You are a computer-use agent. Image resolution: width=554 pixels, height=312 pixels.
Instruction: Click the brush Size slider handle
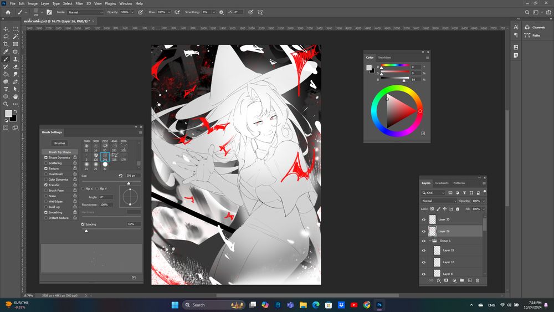(x=129, y=183)
